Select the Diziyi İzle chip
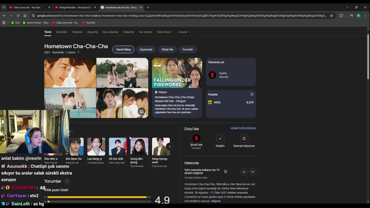 [167, 49]
